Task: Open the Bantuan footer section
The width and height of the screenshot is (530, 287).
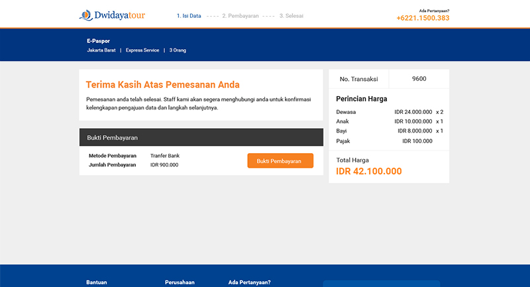Action: coord(97,282)
